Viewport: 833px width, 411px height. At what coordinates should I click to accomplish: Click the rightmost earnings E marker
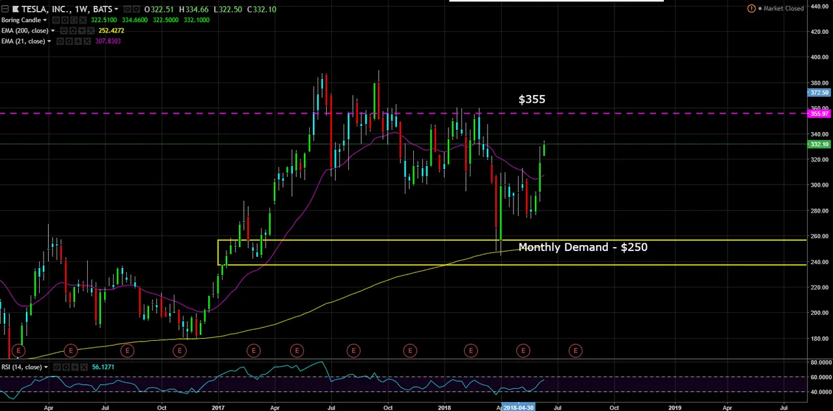575,351
